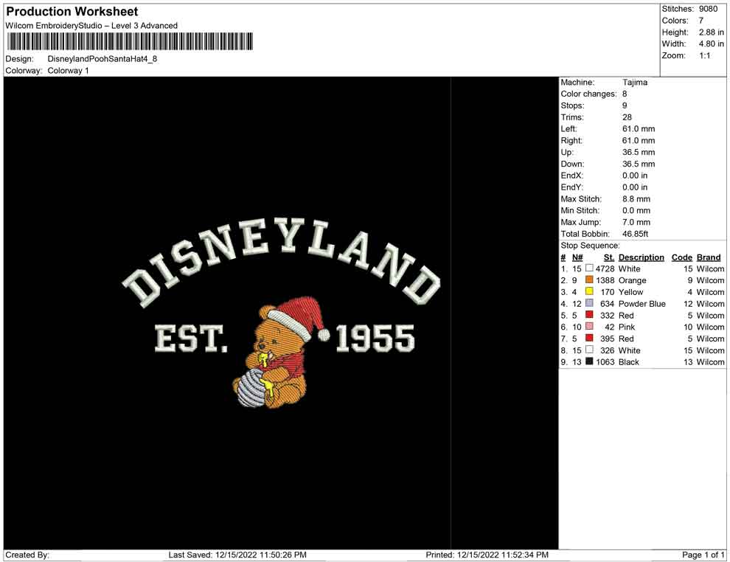
Task: Click the Left value '61.0 mm'
Action: [639, 129]
